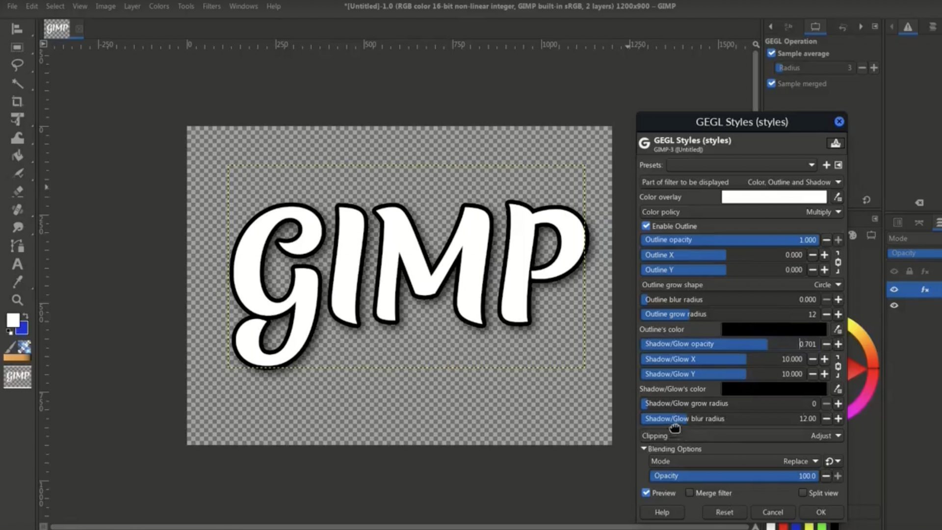The height and width of the screenshot is (530, 942).
Task: Swap foreground and background colors
Action: point(26,316)
